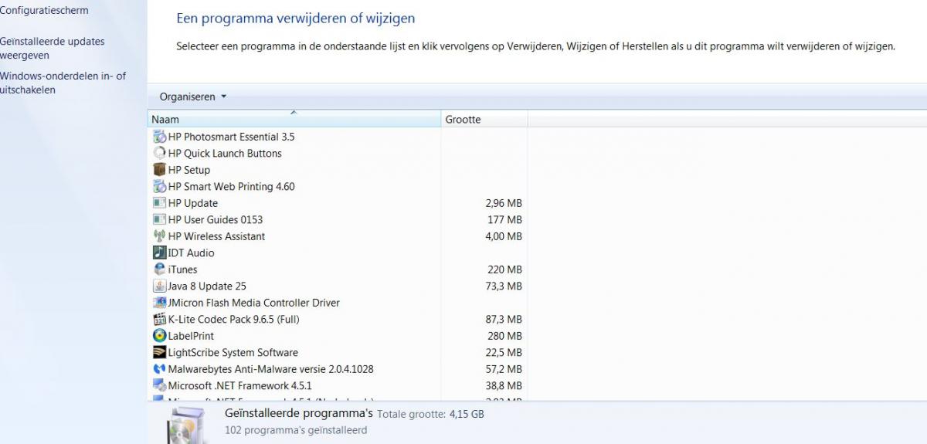927x444 pixels.
Task: Select the Java 8 Update 25 name
Action: click(207, 286)
